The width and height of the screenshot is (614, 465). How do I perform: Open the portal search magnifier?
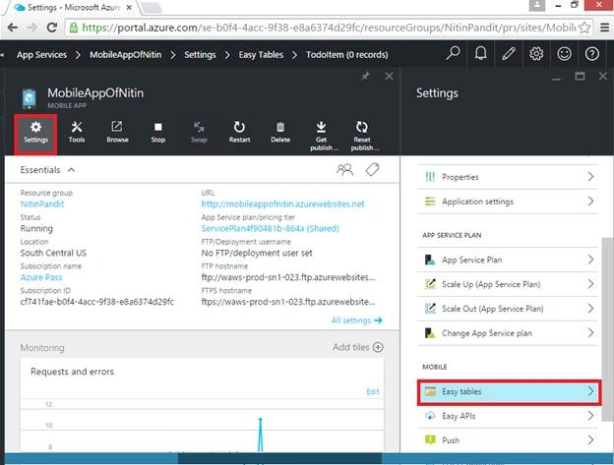(453, 54)
